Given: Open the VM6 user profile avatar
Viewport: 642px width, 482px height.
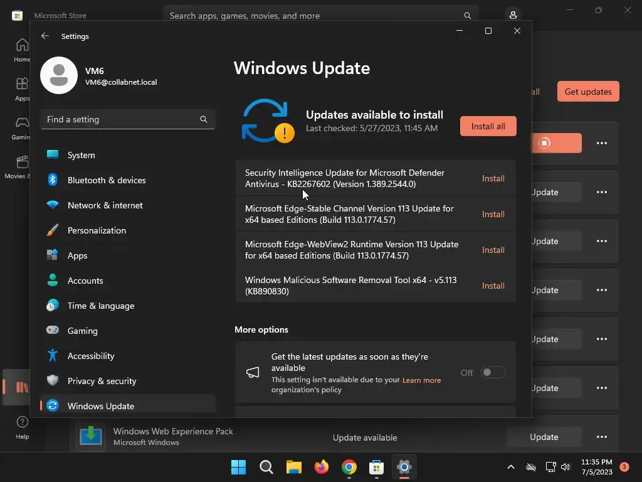Looking at the screenshot, I should coord(59,75).
